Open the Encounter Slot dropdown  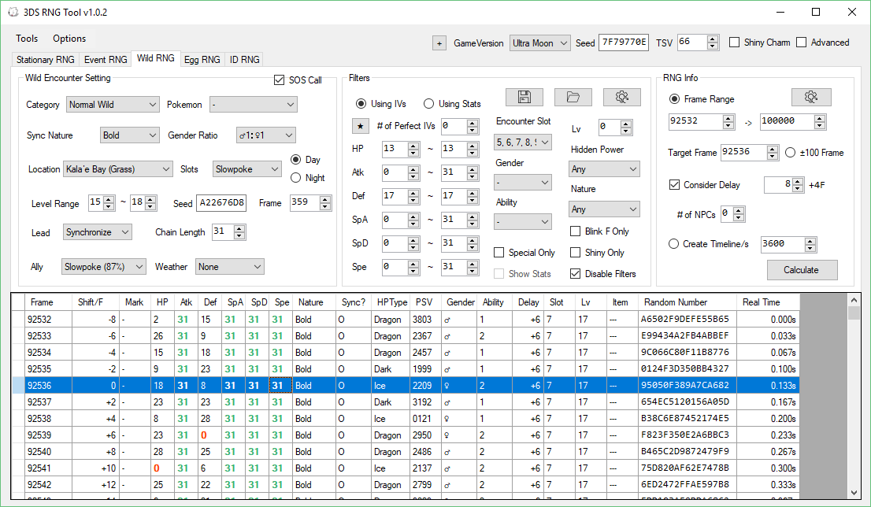(x=522, y=142)
